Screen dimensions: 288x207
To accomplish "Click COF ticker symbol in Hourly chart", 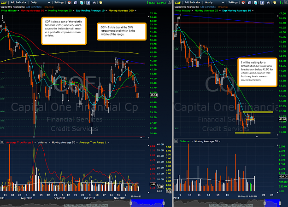I will 177,3.
